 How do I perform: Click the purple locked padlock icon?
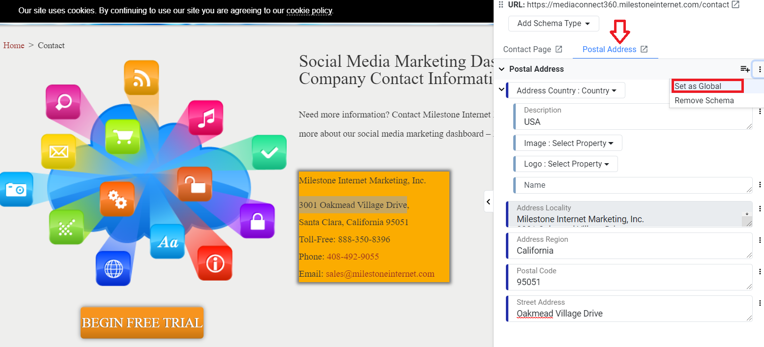click(257, 221)
